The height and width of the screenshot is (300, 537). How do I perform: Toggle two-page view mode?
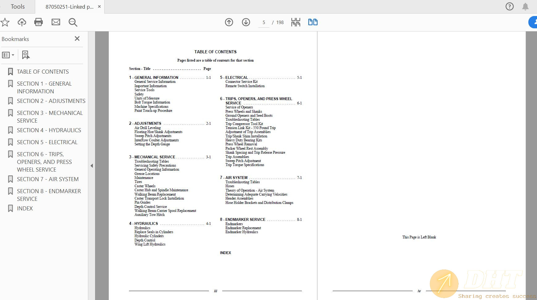(313, 22)
